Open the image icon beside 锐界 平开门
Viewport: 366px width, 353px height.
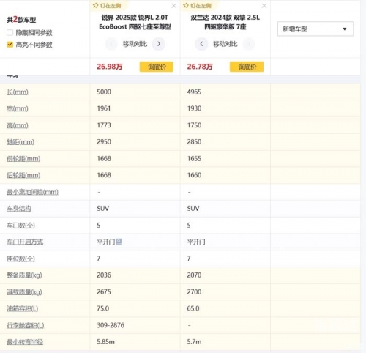click(119, 242)
